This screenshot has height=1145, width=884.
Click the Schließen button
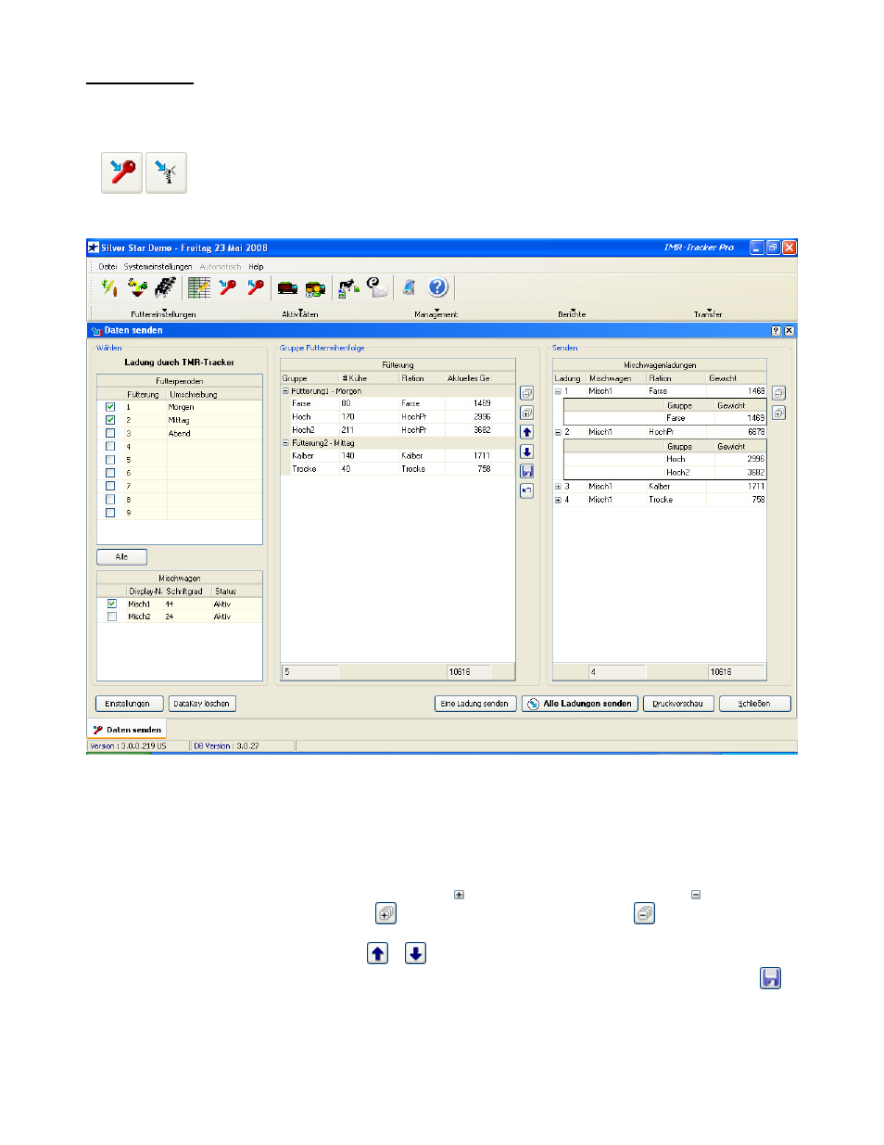(x=755, y=704)
